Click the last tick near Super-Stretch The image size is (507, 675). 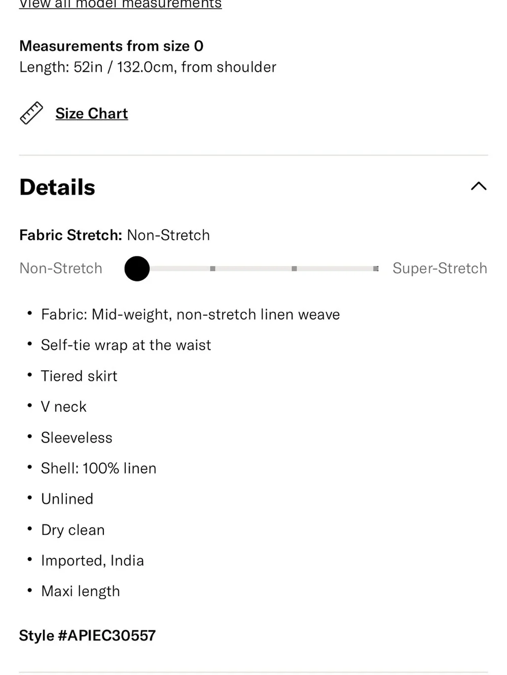[376, 268]
